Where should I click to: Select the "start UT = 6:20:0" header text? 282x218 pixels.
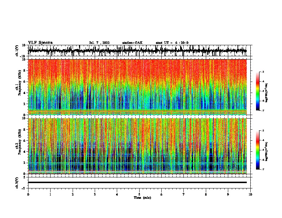point(172,43)
